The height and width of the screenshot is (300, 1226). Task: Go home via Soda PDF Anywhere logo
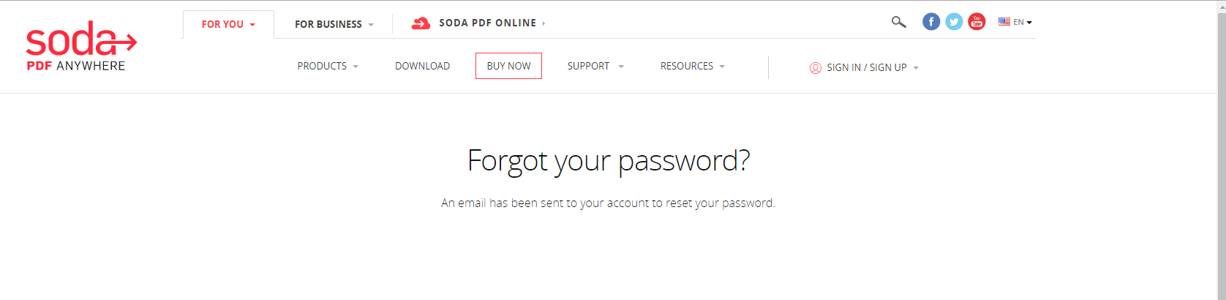click(x=81, y=46)
